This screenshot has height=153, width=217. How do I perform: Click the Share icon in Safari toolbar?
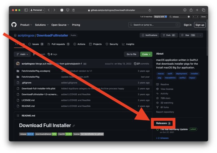[191, 10]
